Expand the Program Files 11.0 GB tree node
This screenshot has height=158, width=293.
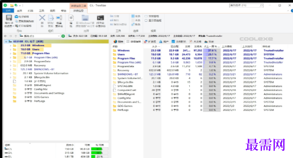coord(11,53)
